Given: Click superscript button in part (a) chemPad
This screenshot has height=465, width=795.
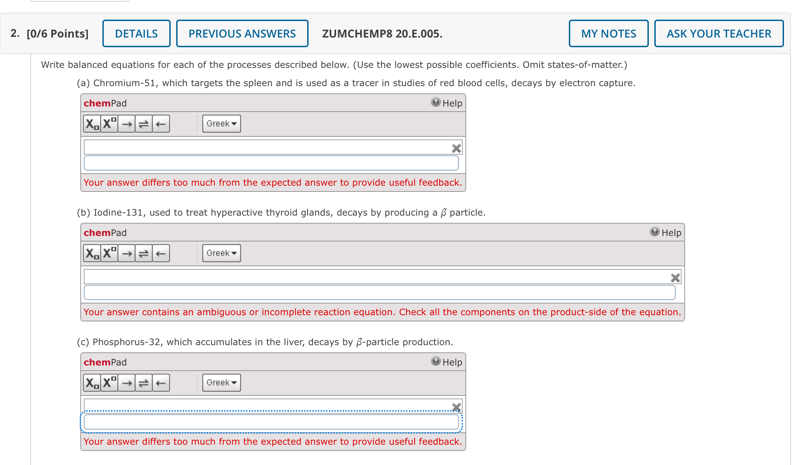Looking at the screenshot, I should pyautogui.click(x=109, y=124).
